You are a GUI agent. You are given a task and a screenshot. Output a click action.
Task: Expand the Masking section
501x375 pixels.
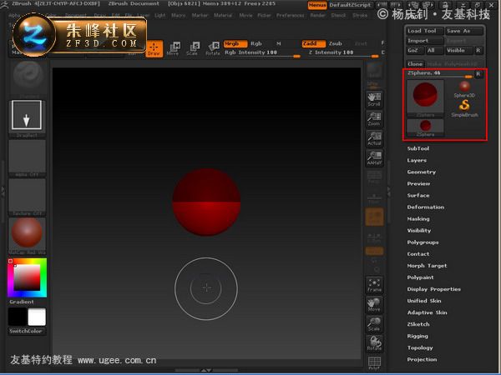click(x=418, y=219)
